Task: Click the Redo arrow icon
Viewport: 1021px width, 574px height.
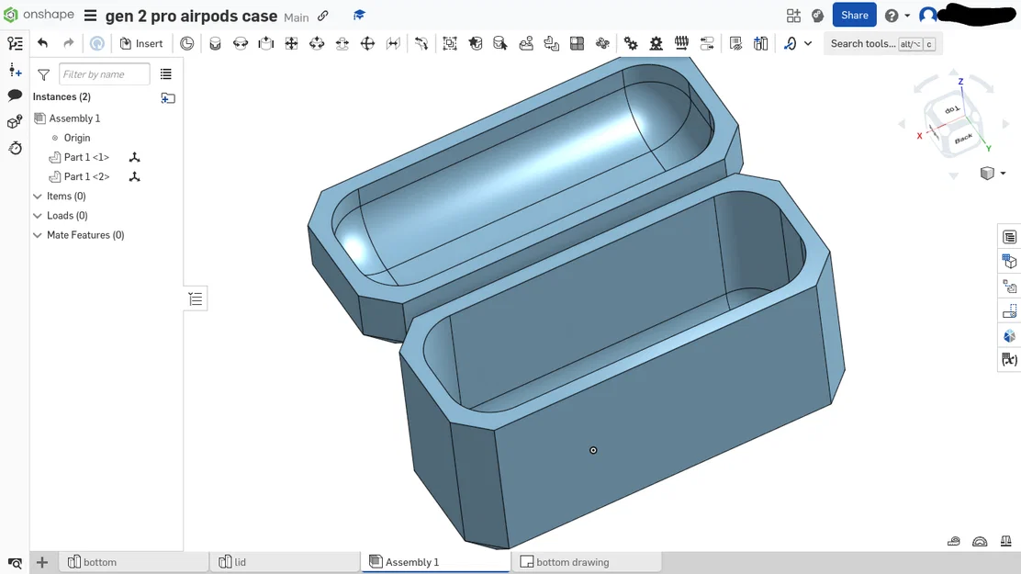Action: pyautogui.click(x=68, y=44)
